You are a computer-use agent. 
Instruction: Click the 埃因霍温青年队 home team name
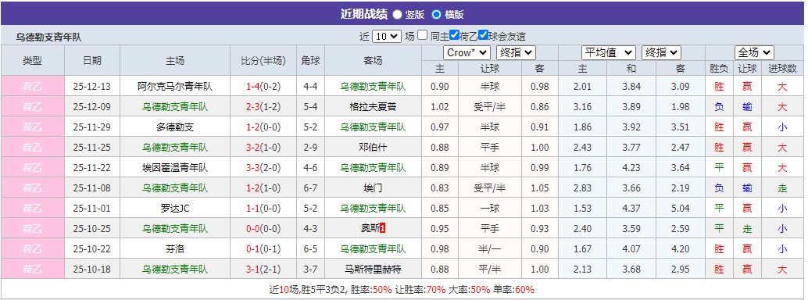click(175, 167)
